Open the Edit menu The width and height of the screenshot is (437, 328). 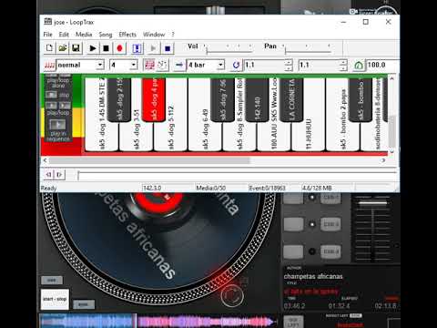64,35
